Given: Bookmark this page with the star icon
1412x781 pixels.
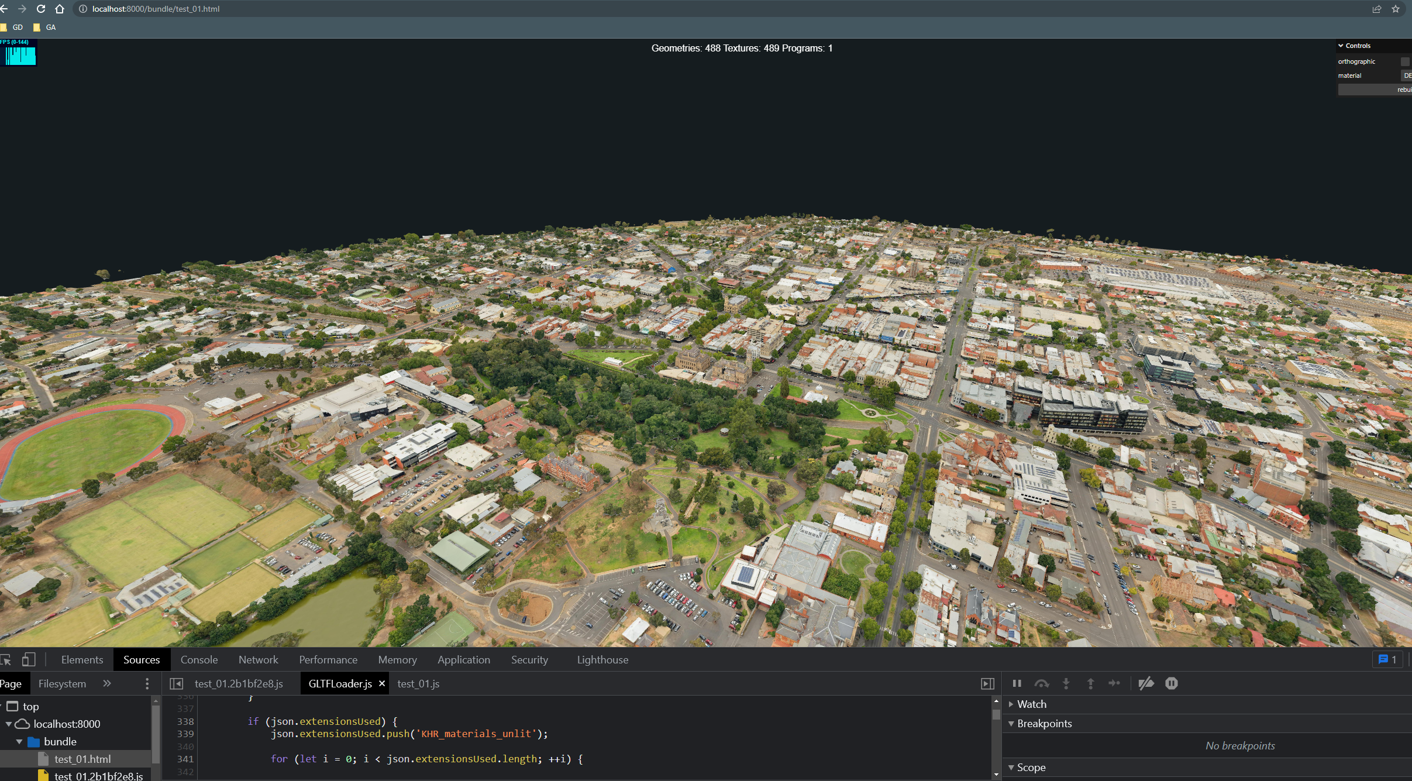Looking at the screenshot, I should pos(1396,9).
